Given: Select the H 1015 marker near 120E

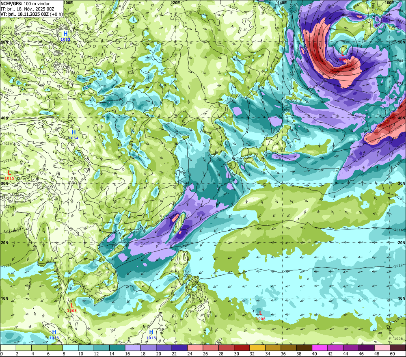Looking at the screenshot, I should click(x=151, y=332).
